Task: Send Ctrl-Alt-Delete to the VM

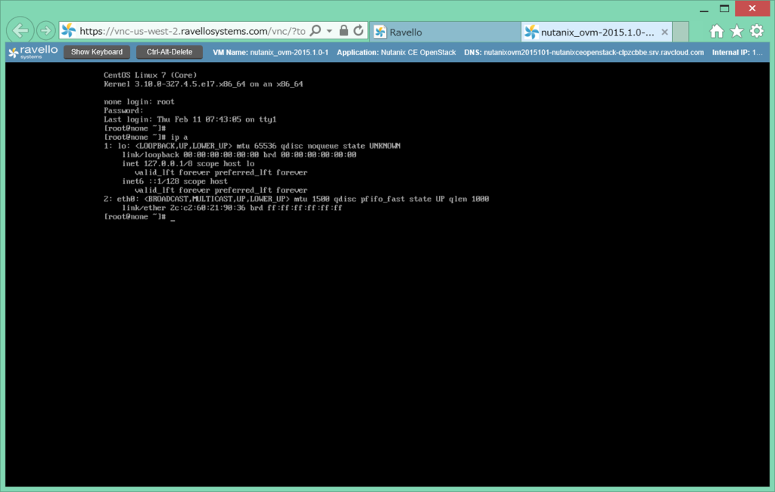Action: (x=170, y=52)
